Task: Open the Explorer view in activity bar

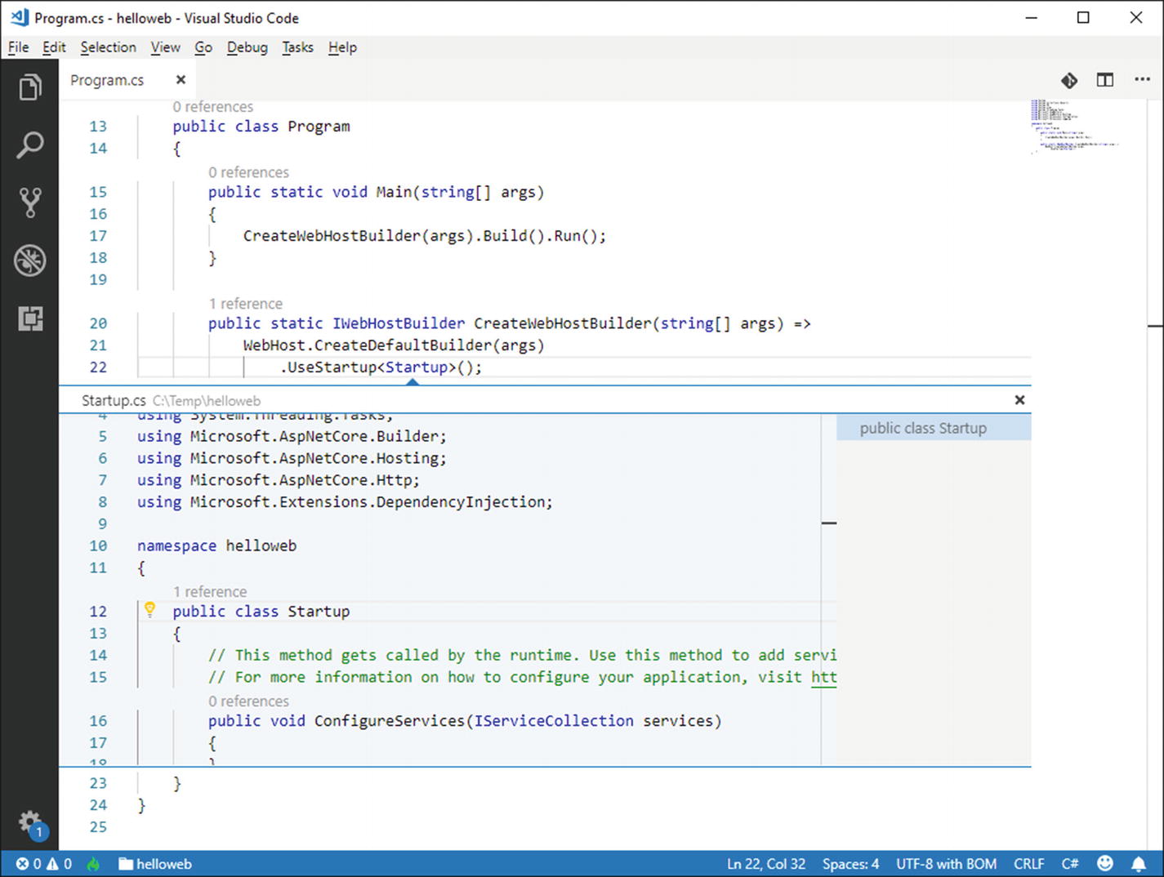Action: click(30, 87)
